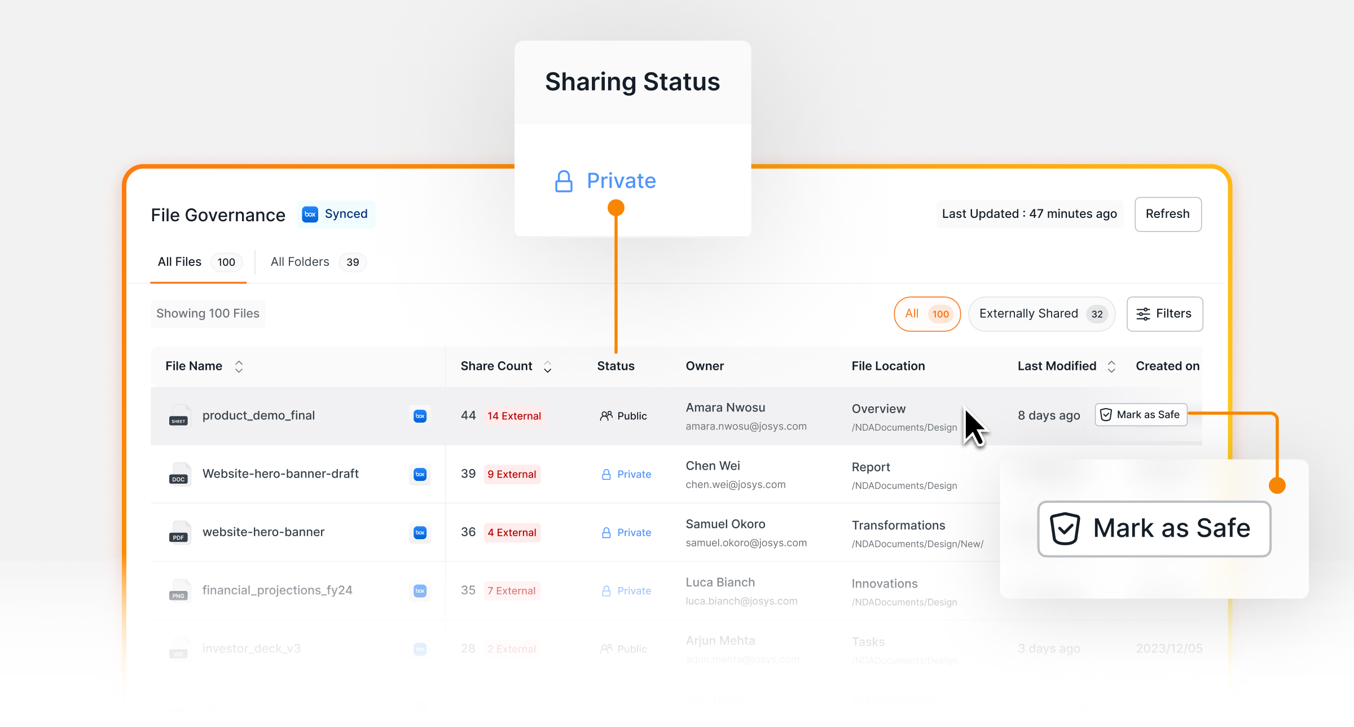Click lock icon in large Private callout
Image resolution: width=1354 pixels, height=727 pixels.
click(x=564, y=181)
